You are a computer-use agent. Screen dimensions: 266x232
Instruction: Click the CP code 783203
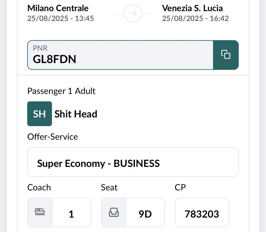(x=202, y=214)
